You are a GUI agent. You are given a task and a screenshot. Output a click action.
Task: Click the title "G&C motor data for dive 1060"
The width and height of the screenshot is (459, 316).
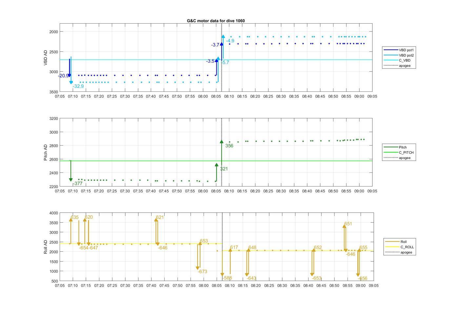(x=216, y=21)
